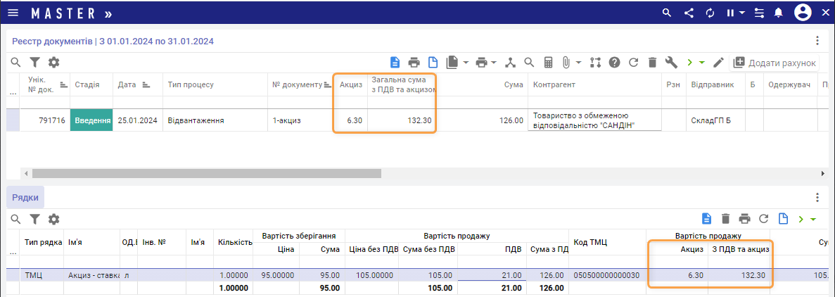
Task: Click the Додати рахунок button
Action: tap(775, 63)
